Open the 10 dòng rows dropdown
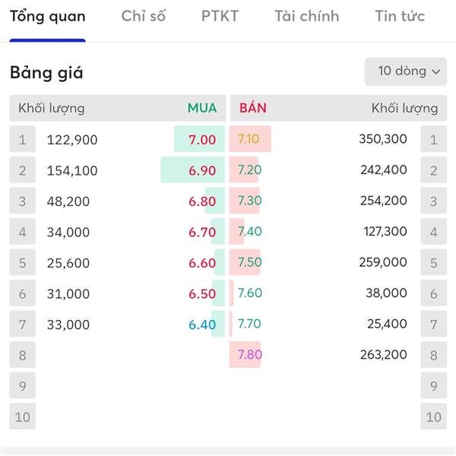 [x=405, y=71]
